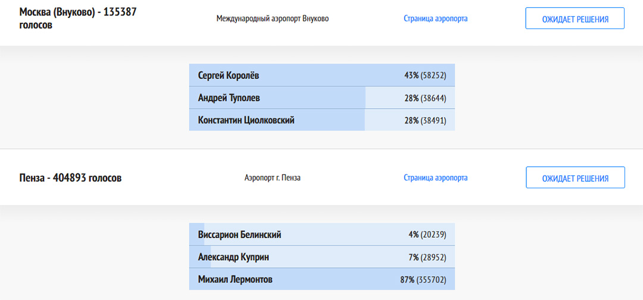Open the Penza airport page link
The height and width of the screenshot is (300, 643).
435,178
